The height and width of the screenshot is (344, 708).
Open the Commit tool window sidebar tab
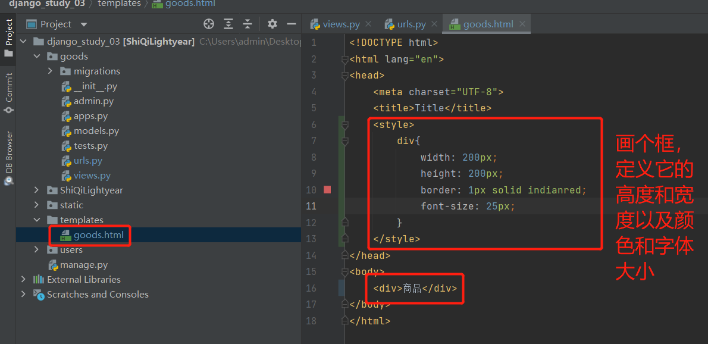point(8,92)
